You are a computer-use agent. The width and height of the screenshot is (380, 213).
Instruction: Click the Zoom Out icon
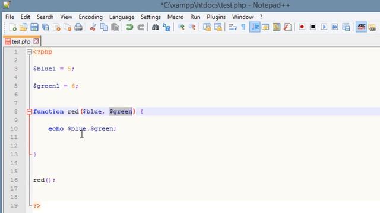[x=192, y=27]
